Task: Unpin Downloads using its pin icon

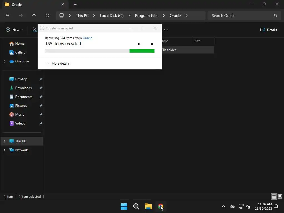Action: click(41, 88)
